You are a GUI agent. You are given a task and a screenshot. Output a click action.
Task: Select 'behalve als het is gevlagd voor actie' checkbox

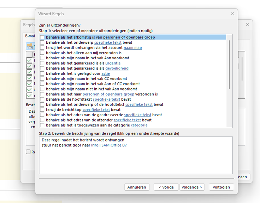point(42,74)
